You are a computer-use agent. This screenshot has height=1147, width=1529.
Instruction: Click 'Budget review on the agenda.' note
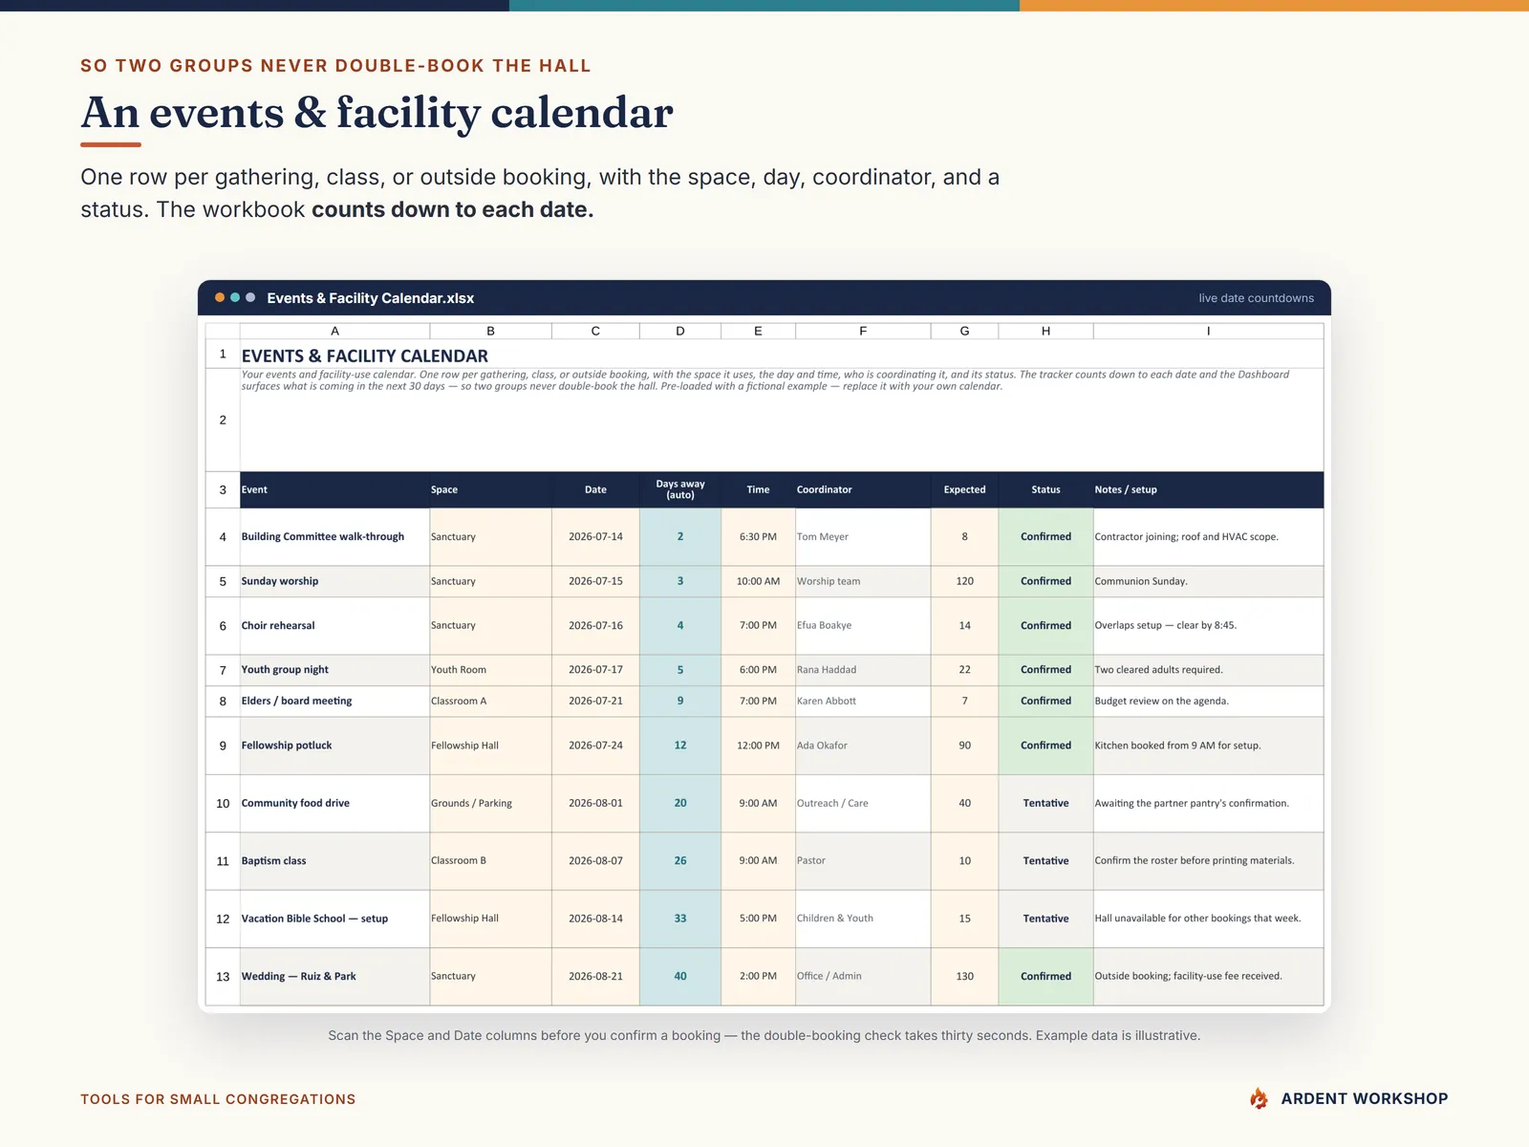(x=1208, y=702)
